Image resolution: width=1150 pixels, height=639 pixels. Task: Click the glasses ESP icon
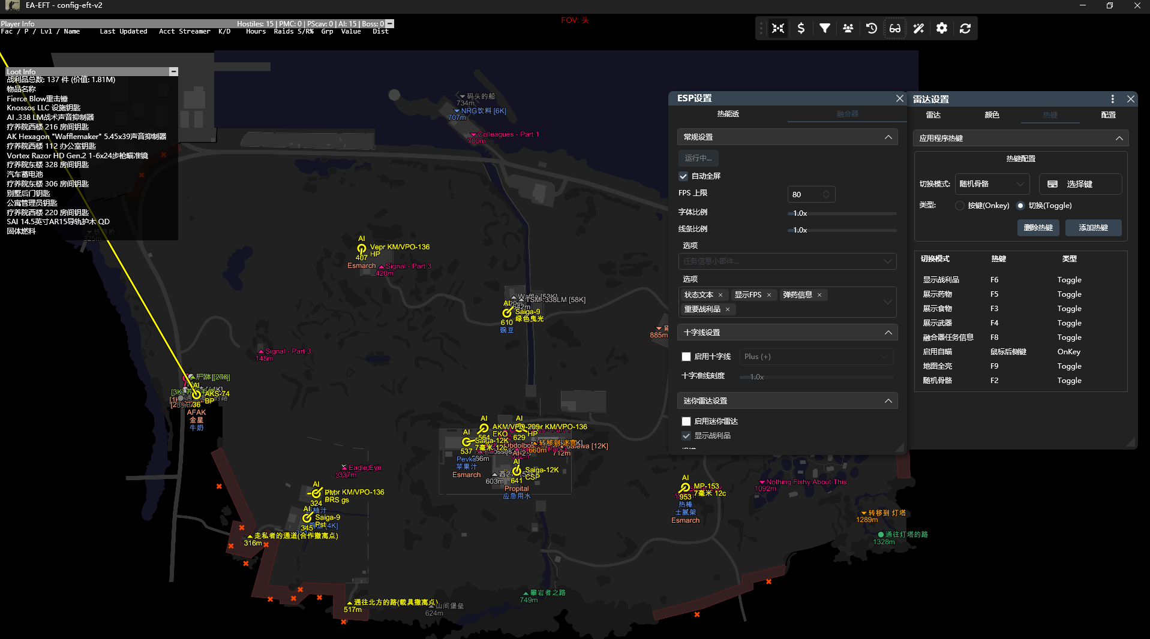[x=894, y=28]
